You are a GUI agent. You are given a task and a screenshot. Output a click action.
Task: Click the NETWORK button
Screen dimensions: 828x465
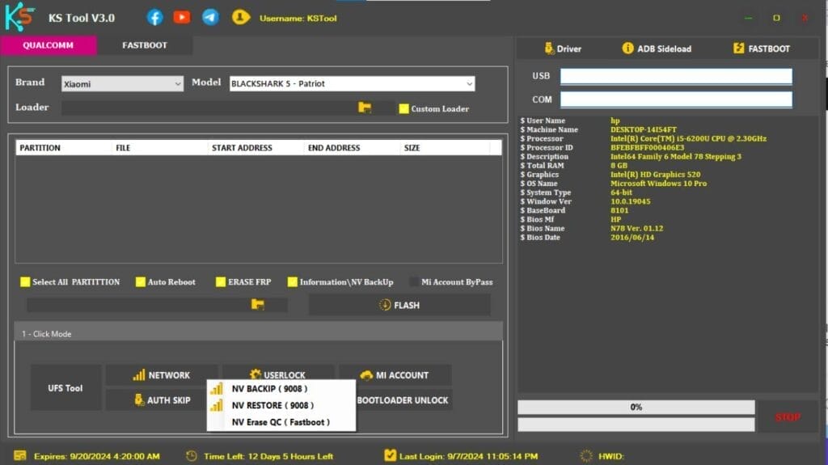click(x=161, y=375)
